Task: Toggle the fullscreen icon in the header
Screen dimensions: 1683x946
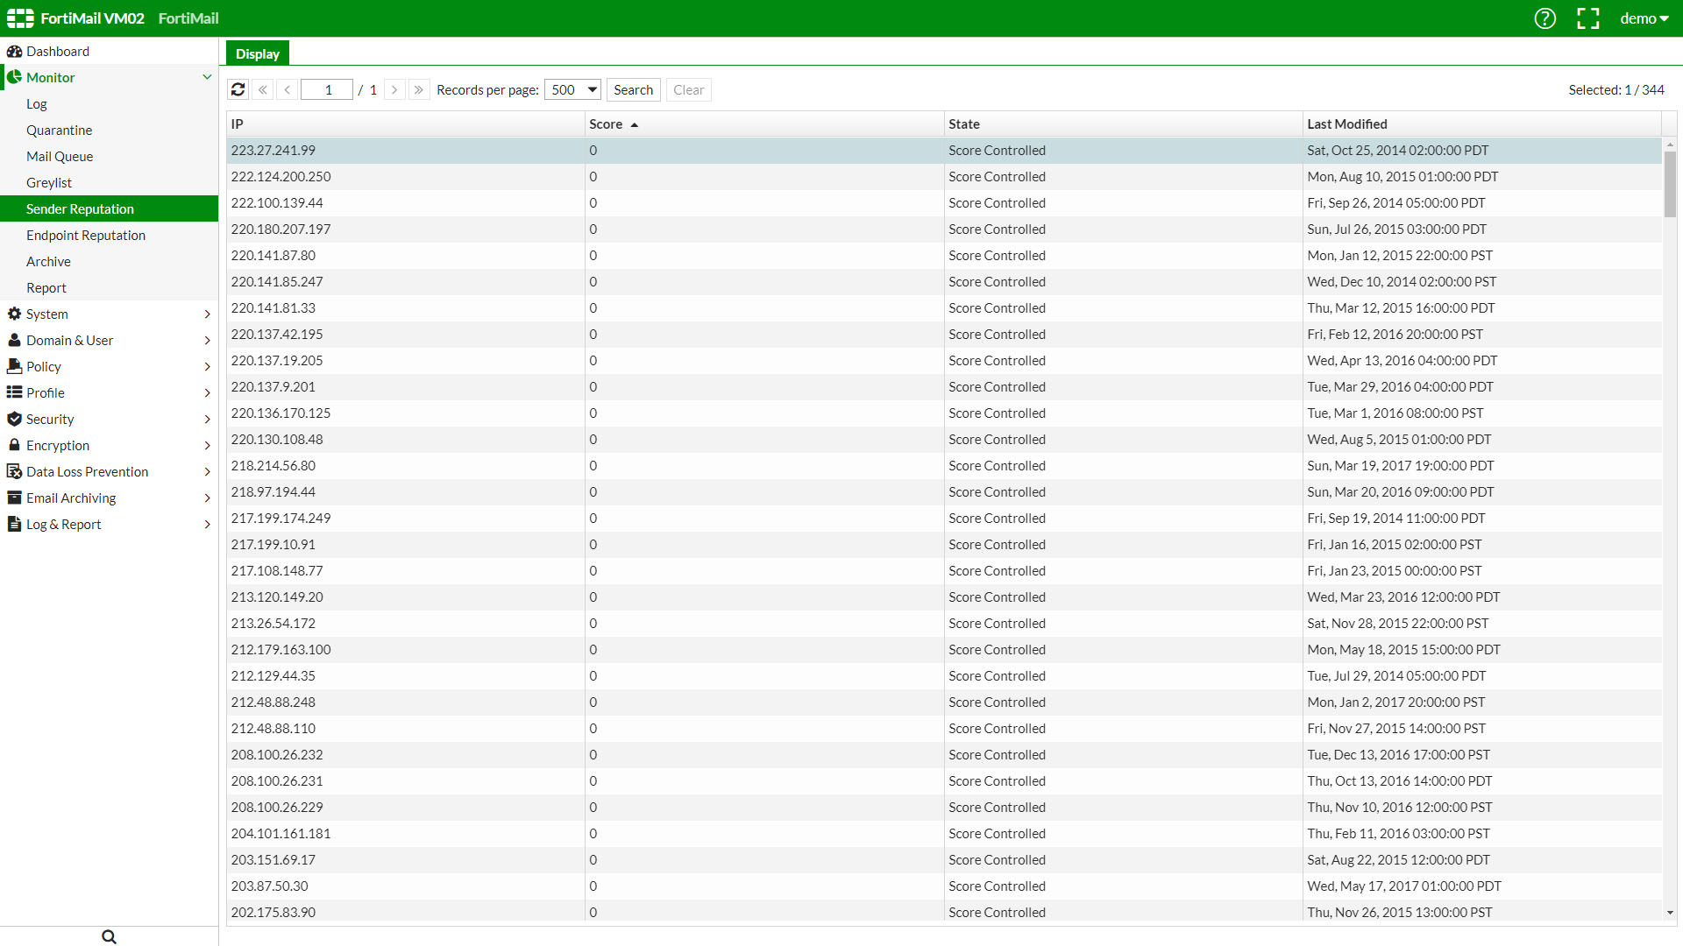Action: pyautogui.click(x=1587, y=18)
